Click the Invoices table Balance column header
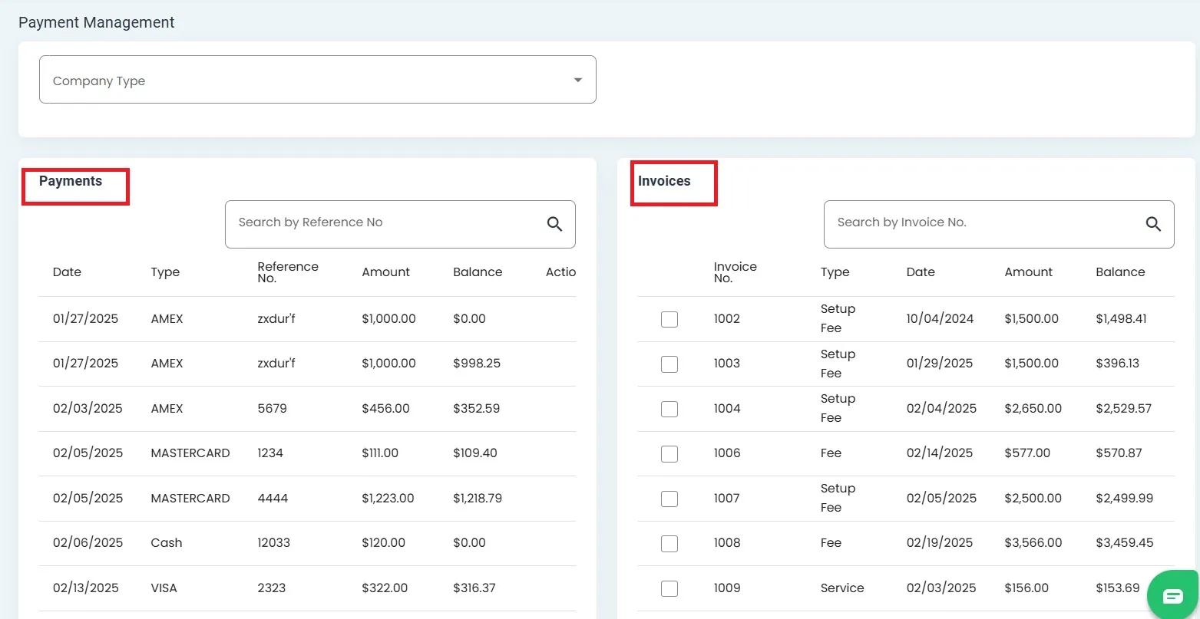This screenshot has width=1200, height=619. click(x=1120, y=272)
